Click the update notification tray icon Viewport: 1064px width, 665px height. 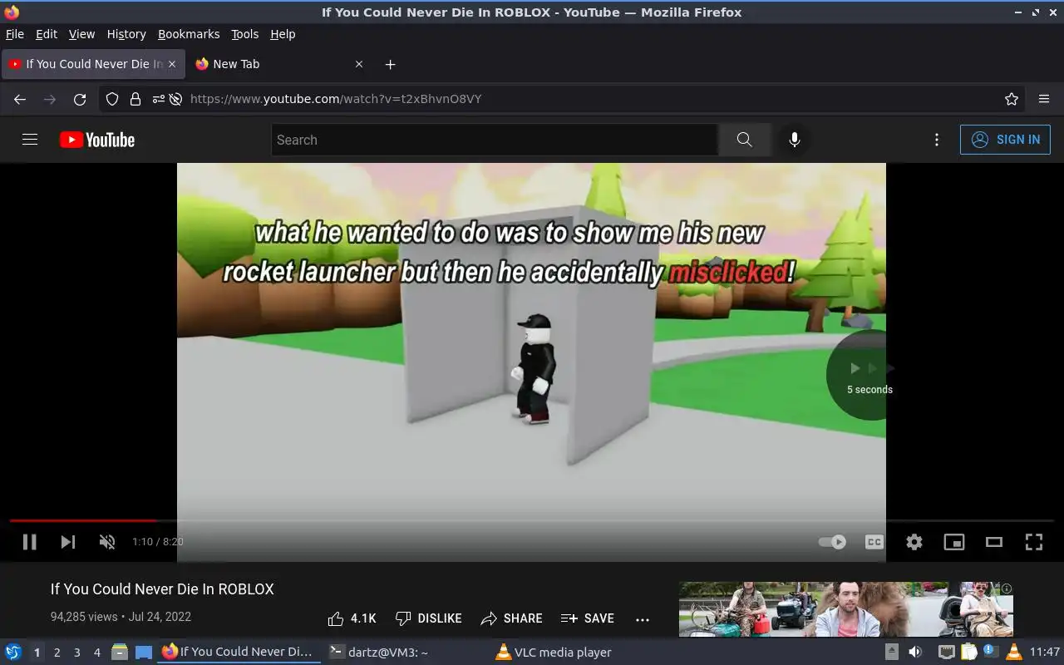[x=991, y=653]
